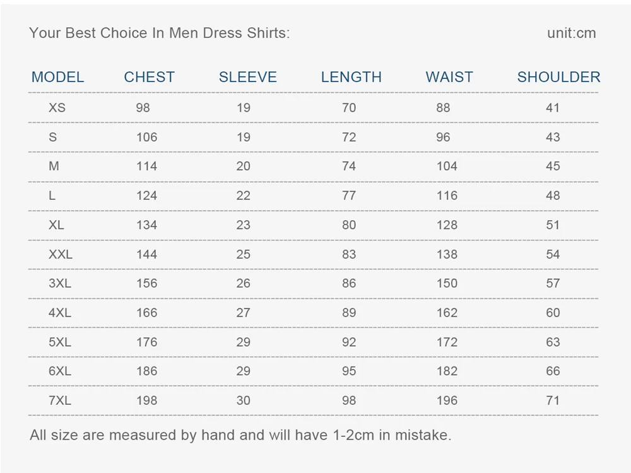Click the XS size row label
The width and height of the screenshot is (631, 473).
pos(57,108)
